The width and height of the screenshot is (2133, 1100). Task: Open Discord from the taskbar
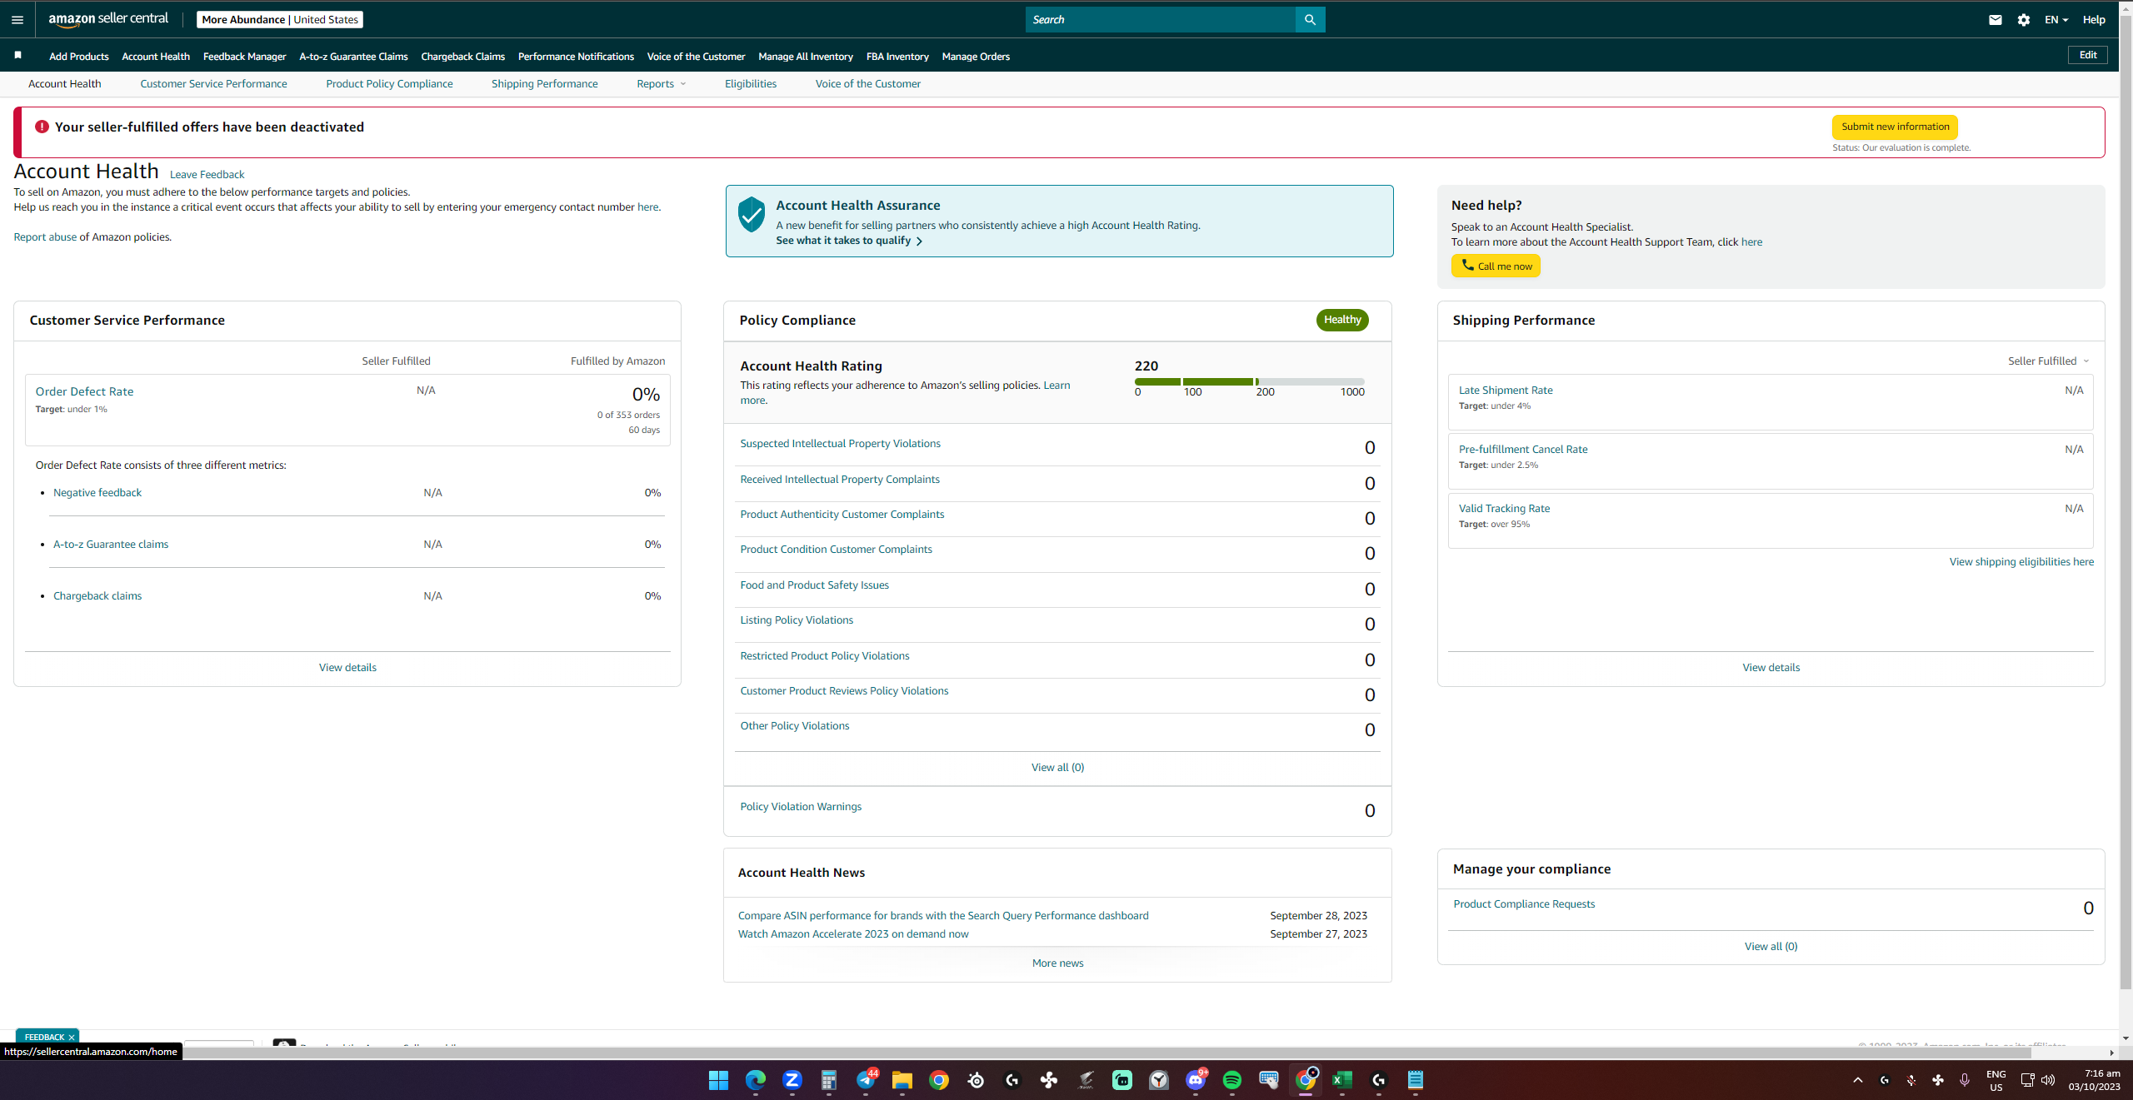point(1196,1080)
